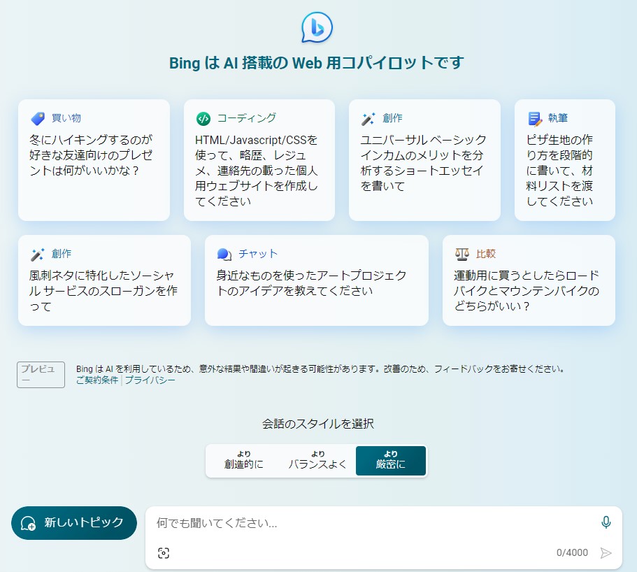637x572 pixels.
Task: Choose the universal basic income essay card
Action: tap(424, 160)
